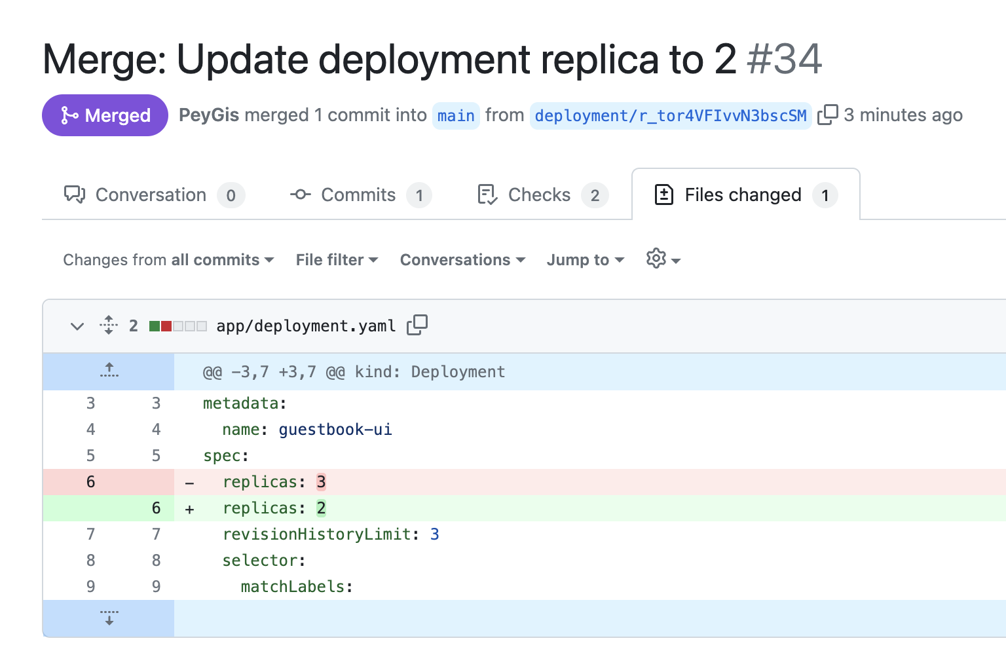This screenshot has width=1006, height=651.
Task: Expand diff lines upward
Action: tap(109, 371)
